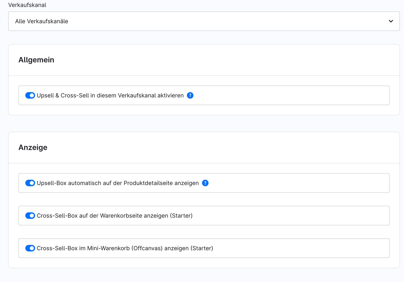Viewport: 404px width, 282px height.
Task: Toggle Cross-Sell-Box auf der Warenkorbseite switch
Action: 30,216
